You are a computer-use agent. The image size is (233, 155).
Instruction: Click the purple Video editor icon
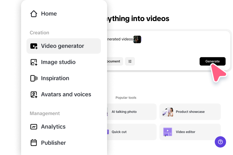tap(168, 132)
